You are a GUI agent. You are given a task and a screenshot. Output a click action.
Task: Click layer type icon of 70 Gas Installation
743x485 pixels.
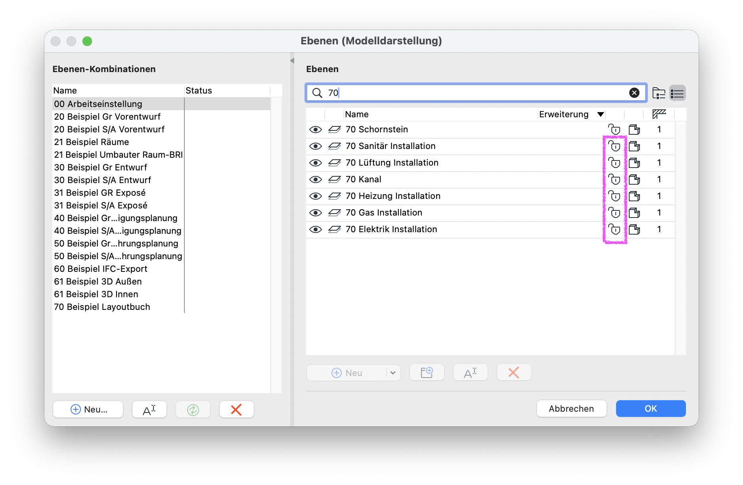tap(335, 213)
